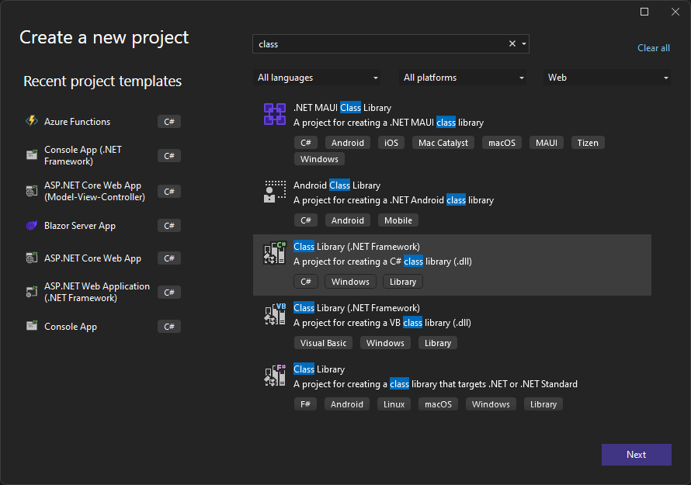Viewport: 691px width, 485px height.
Task: Click the Console App (.NET Framework) icon
Action: (32, 155)
